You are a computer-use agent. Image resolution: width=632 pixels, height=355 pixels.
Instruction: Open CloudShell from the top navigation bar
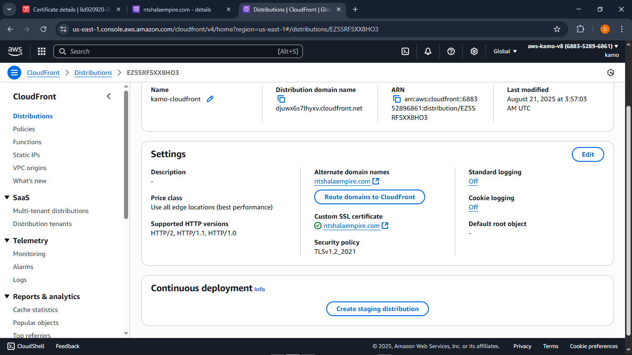(405, 51)
